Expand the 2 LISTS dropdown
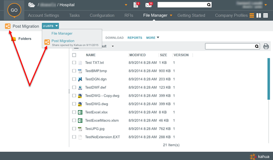Image resolution: width=273 pixels, height=160 pixels. (50, 26)
